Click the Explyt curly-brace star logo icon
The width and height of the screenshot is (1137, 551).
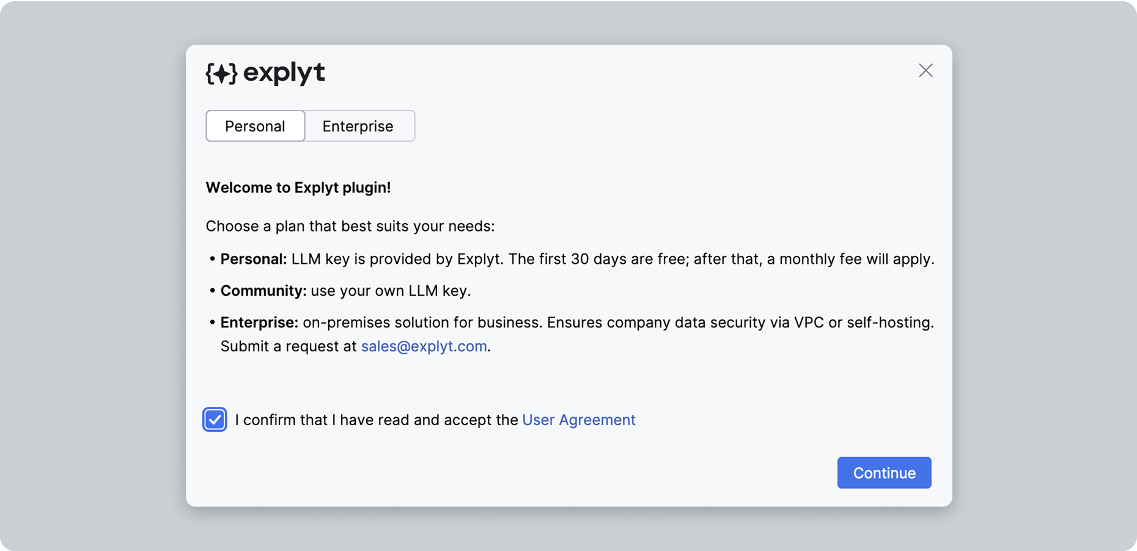click(221, 73)
